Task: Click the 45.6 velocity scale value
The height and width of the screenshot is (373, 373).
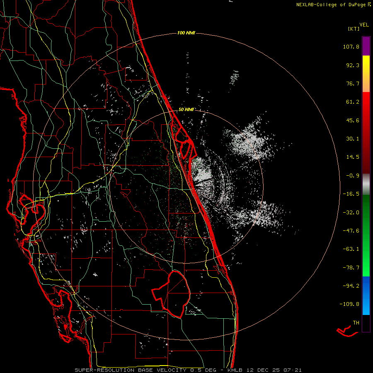Action: [x=353, y=120]
